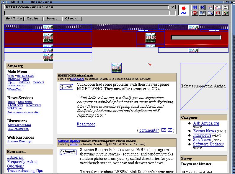Click the URL address field
This screenshot has height=174, width=235.
[x=87, y=7]
